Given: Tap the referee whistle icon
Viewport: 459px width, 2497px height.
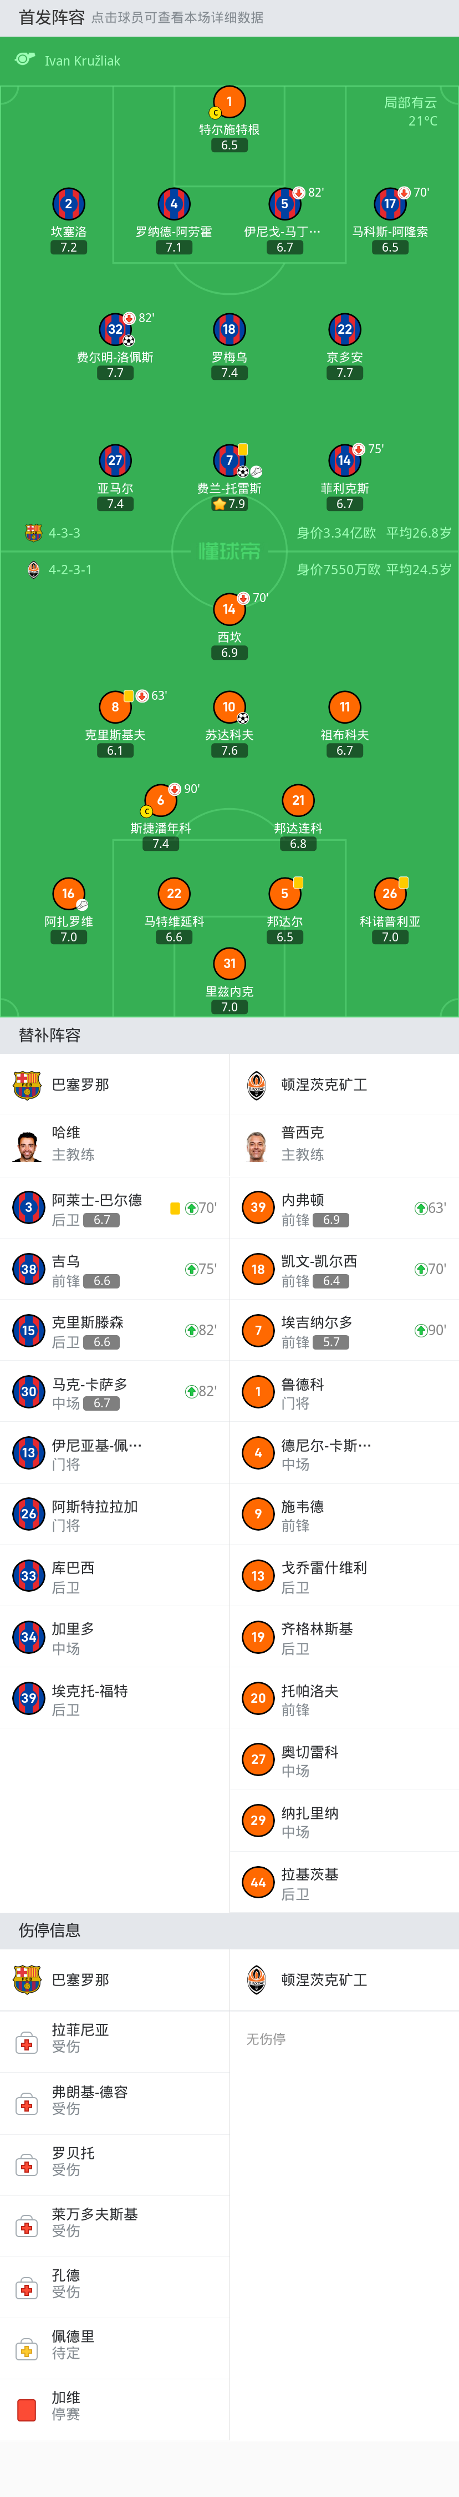Looking at the screenshot, I should [25, 60].
